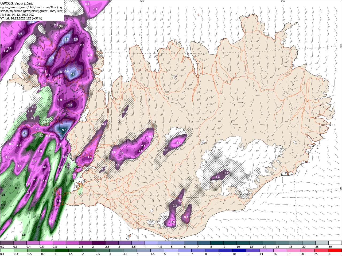This screenshot has width=342, height=256.
Task: Click the 6.7 precipitation value on the map
Action: 67,39
